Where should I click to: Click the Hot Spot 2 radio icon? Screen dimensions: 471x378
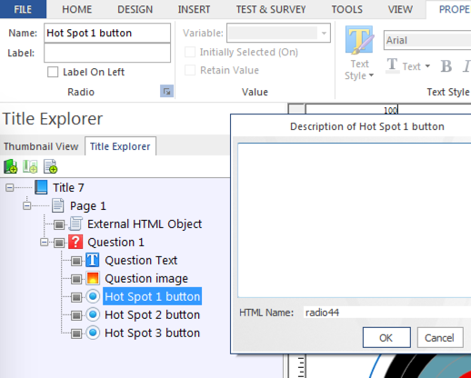(x=93, y=314)
